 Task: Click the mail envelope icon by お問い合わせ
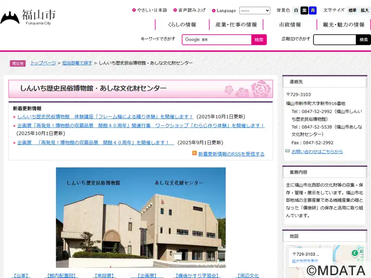click(x=288, y=151)
